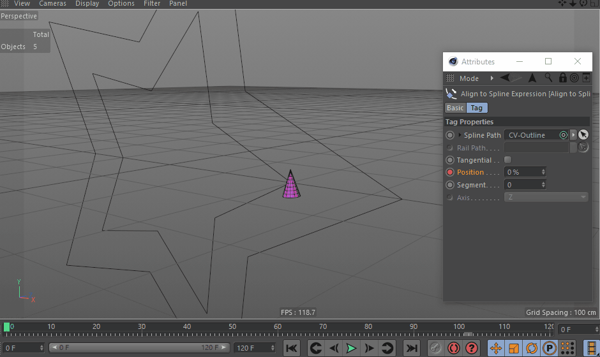Open the Panel menu
The height and width of the screenshot is (357, 600).
click(178, 3)
